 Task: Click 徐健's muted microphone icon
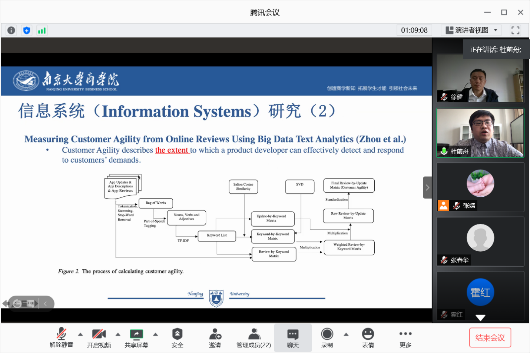pyautogui.click(x=444, y=97)
